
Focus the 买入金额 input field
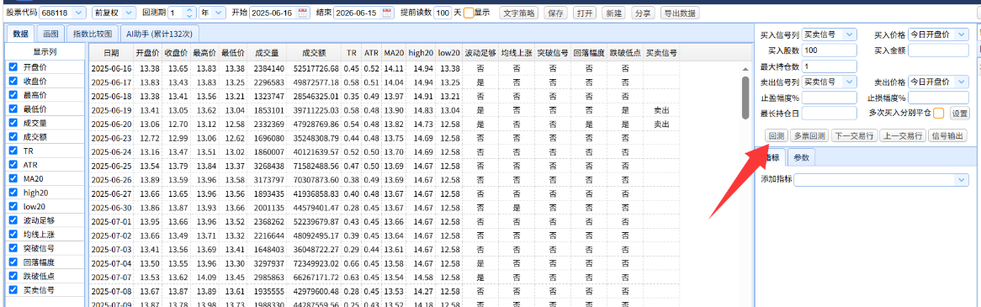tap(938, 50)
